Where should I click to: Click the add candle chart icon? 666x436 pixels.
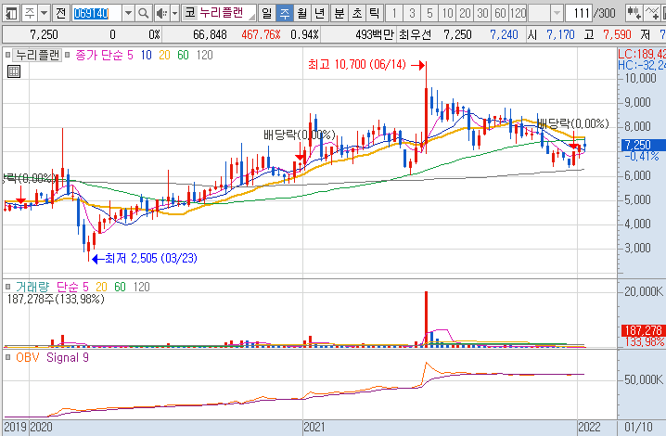[634, 14]
